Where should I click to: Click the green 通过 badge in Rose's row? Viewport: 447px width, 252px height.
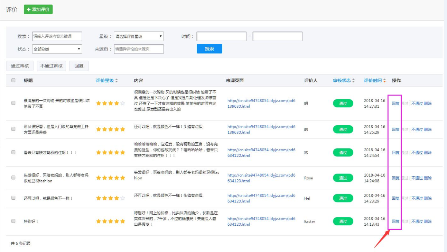(343, 178)
